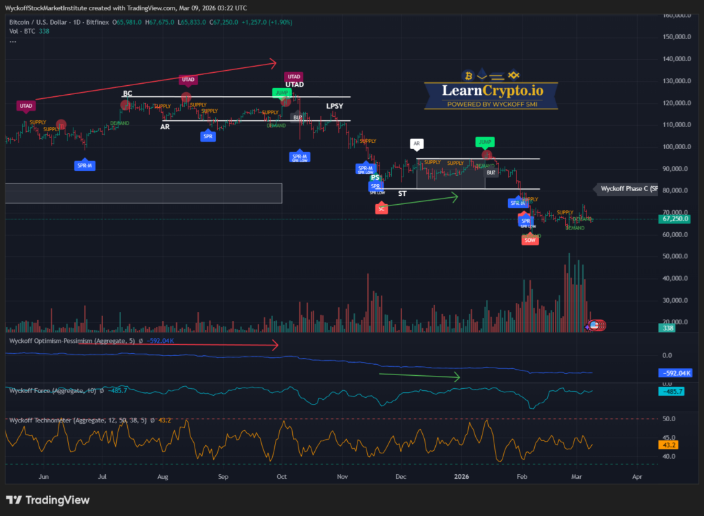Click the Apr label on time axis
The height and width of the screenshot is (516, 704).
coord(637,477)
